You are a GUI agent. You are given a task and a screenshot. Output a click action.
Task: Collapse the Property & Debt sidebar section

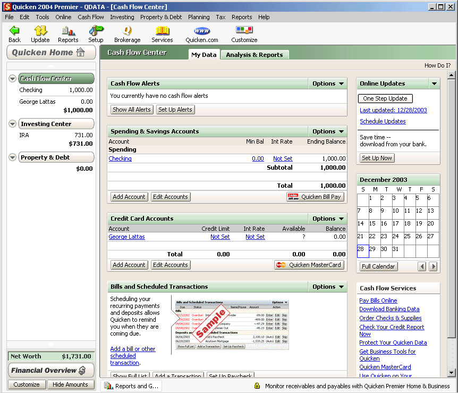click(x=13, y=157)
